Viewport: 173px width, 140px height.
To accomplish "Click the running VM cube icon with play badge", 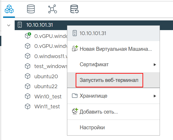I will [28, 36].
